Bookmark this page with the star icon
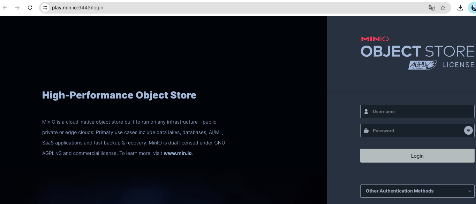The image size is (476, 204). pyautogui.click(x=443, y=8)
